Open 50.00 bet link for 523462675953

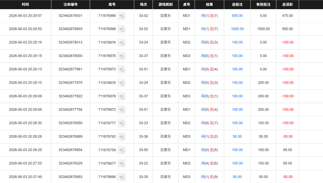[237, 177]
